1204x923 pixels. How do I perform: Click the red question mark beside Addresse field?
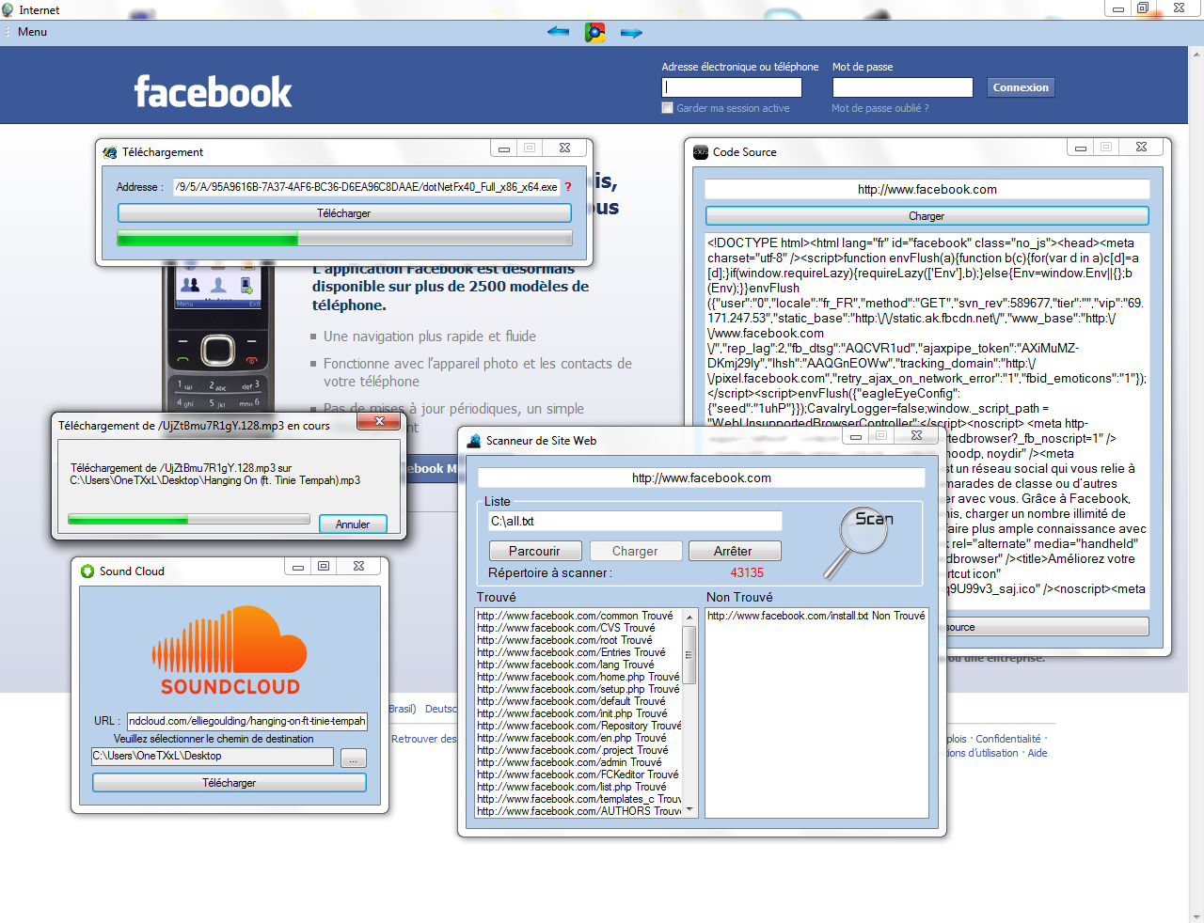[568, 186]
